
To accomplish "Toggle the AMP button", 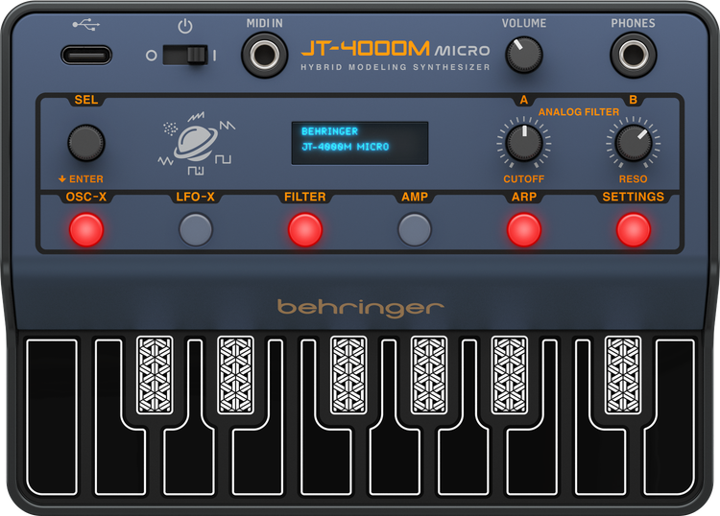I will coord(415,229).
